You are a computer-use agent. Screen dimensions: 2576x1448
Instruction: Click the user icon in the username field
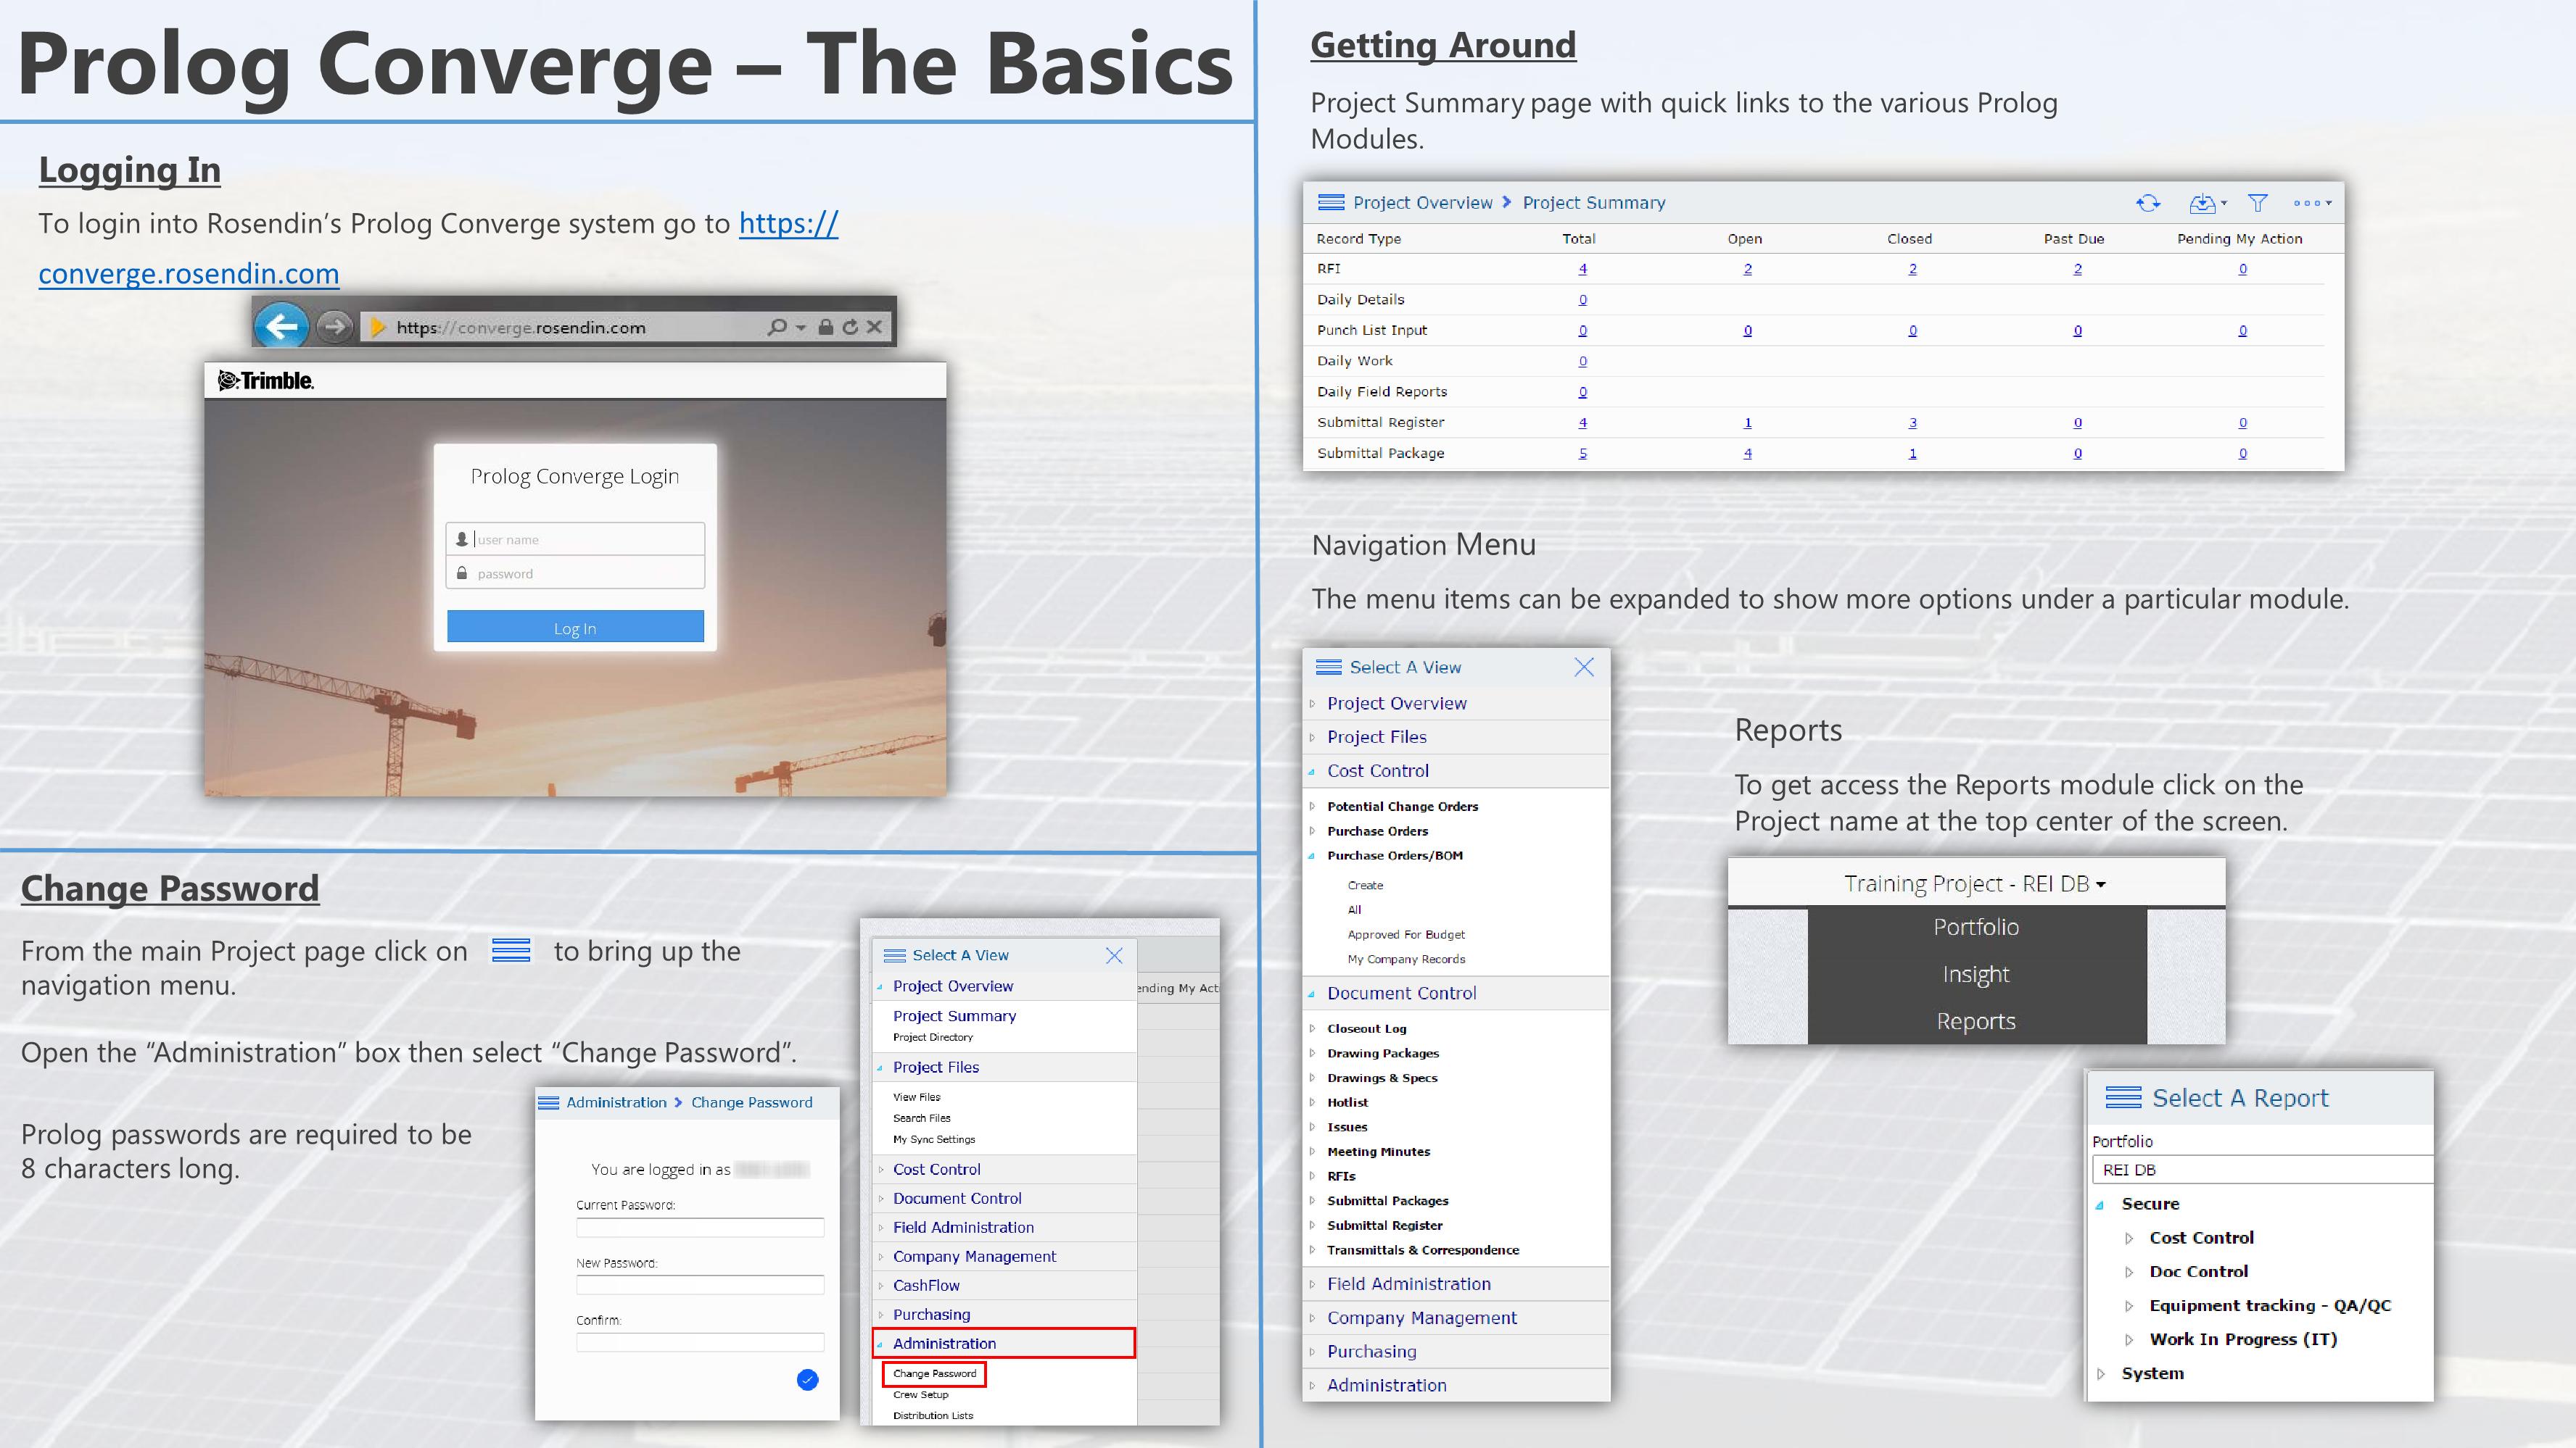tap(461, 538)
